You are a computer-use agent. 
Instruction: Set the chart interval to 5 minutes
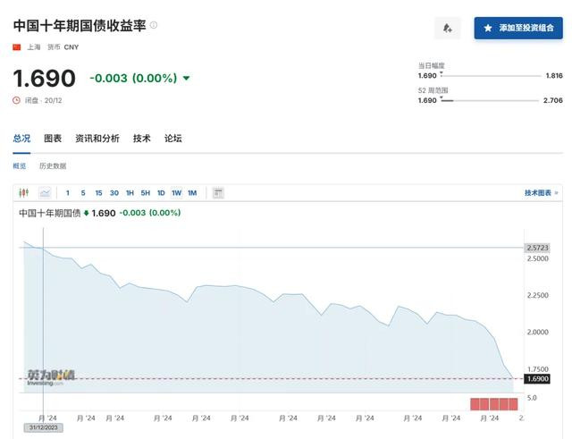point(83,193)
